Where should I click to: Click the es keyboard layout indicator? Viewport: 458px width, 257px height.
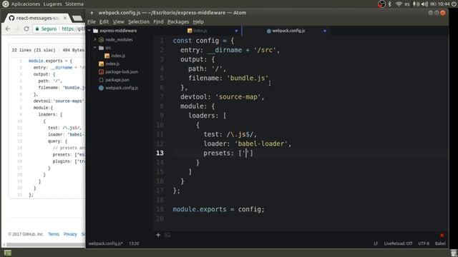click(407, 4)
